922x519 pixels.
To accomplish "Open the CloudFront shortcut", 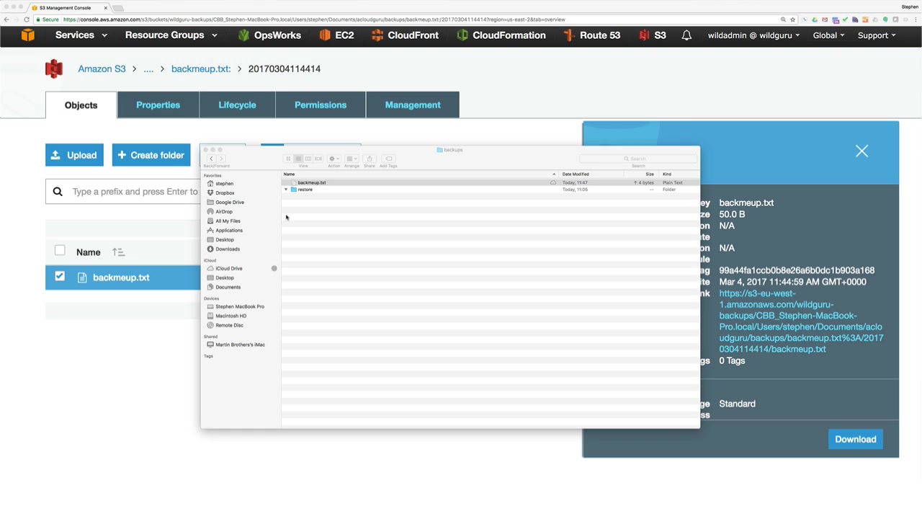I will [405, 35].
